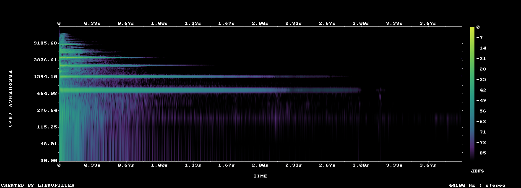Screen dimensions: 521x188
Task: Click the 20.00 frequency axis label
Action: coord(48,161)
